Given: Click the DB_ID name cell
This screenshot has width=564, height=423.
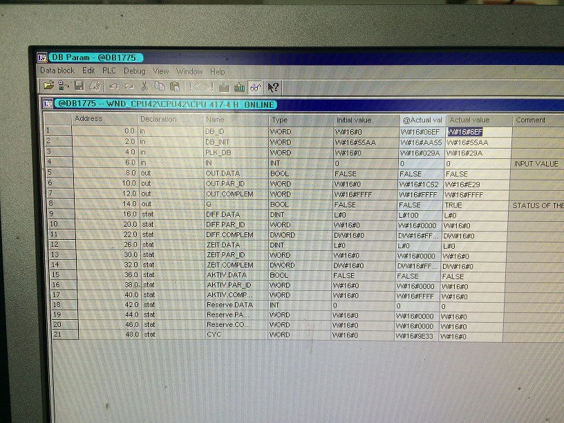Looking at the screenshot, I should [x=236, y=131].
